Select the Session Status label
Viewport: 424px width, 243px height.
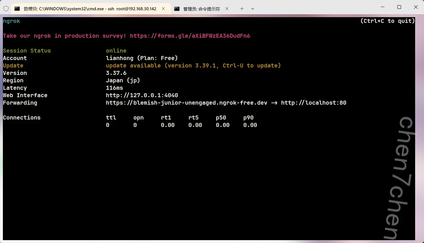[x=27, y=51]
